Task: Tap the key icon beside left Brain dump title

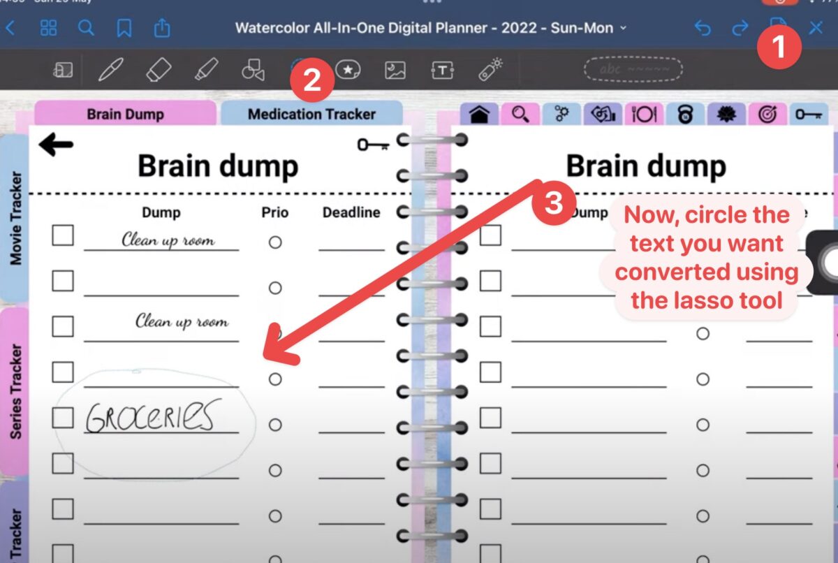Action: [373, 145]
